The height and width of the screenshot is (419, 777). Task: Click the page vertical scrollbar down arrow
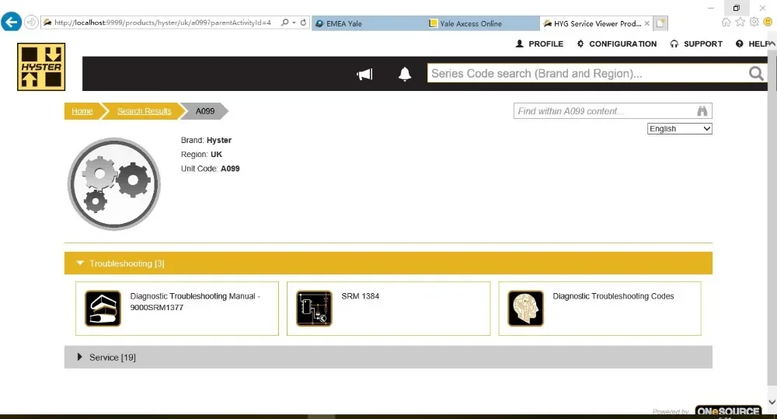coord(772,402)
